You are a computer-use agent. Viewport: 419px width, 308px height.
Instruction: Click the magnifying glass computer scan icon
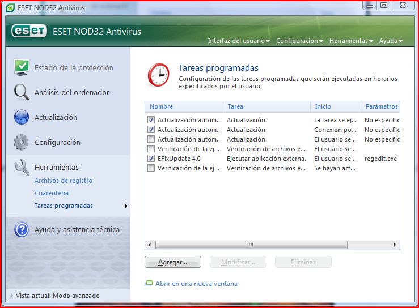(22, 92)
